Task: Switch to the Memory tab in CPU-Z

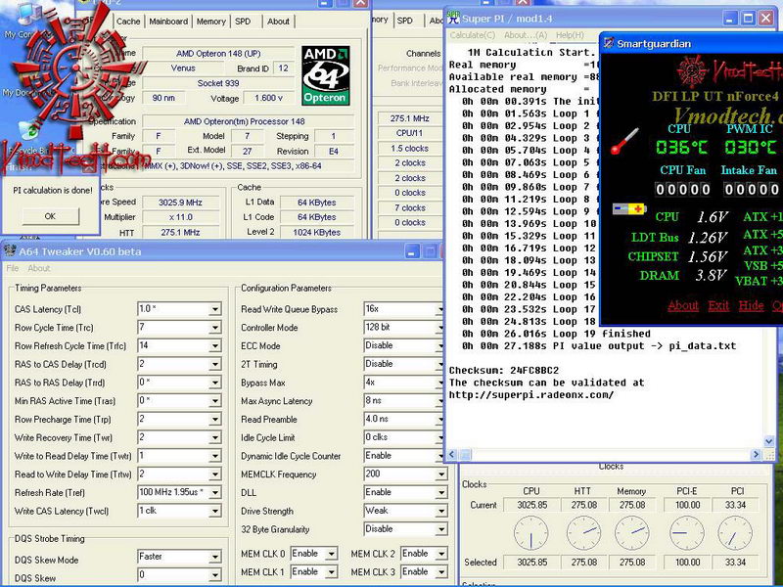Action: [x=210, y=22]
